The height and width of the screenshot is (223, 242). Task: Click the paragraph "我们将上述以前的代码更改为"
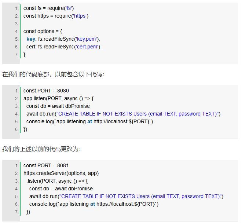[x=41, y=149]
